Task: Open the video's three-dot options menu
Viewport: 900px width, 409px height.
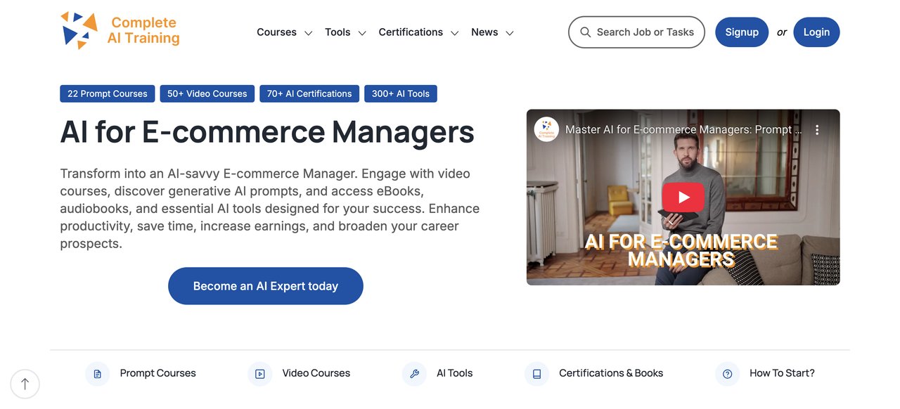Action: [x=817, y=130]
